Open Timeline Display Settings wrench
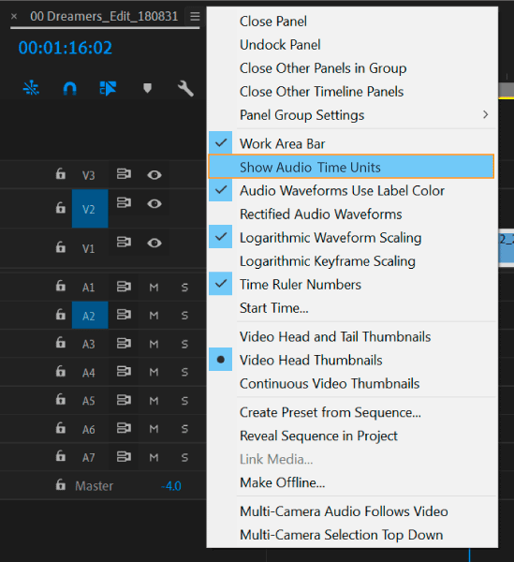Image resolution: width=514 pixels, height=562 pixels. pos(185,88)
